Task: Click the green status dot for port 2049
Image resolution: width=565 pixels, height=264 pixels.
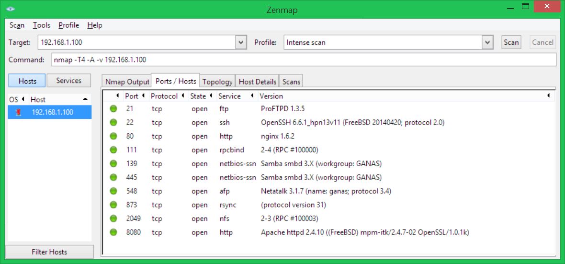Action: coord(113,218)
